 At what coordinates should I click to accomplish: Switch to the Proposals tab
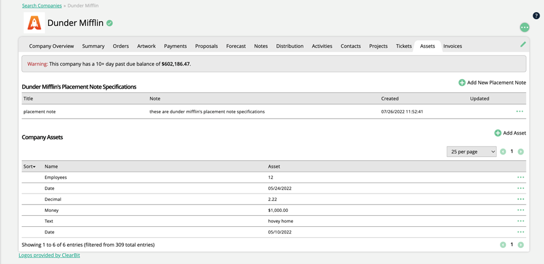coord(206,46)
